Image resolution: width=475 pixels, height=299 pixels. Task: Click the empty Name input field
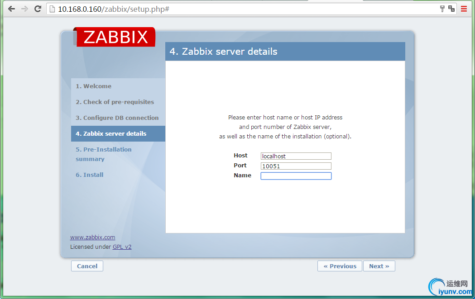(x=296, y=176)
